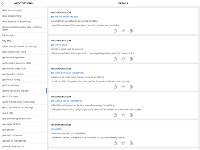Select 'drop the price (of something)' row
Screen dimensions: 200x150
tap(24, 21)
